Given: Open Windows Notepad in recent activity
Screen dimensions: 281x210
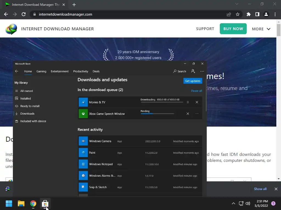Looking at the screenshot, I should point(140,164).
